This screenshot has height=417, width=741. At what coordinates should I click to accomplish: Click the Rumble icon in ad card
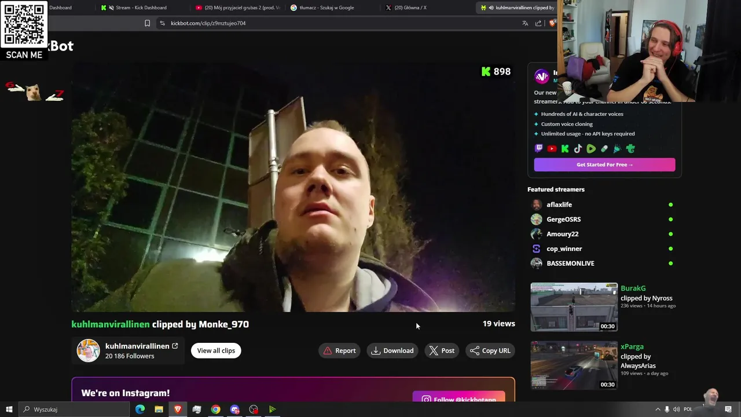[x=591, y=149]
